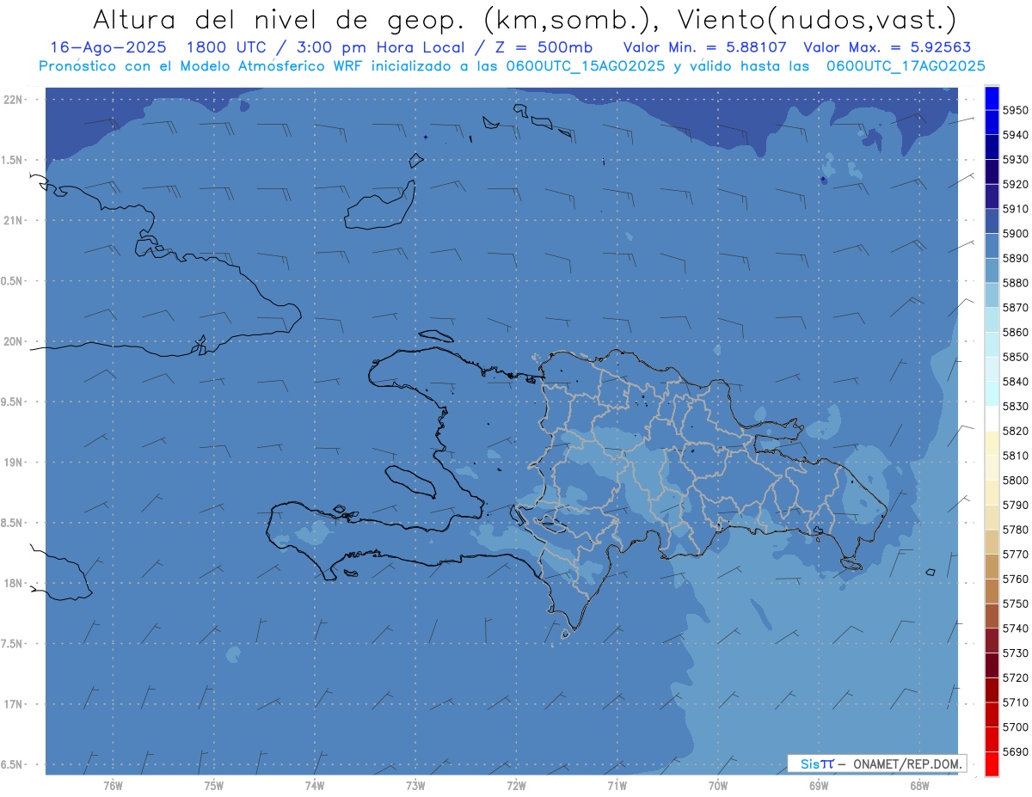Click the '17N' latitude label
This screenshot has height=797, width=1032.
tap(12, 705)
